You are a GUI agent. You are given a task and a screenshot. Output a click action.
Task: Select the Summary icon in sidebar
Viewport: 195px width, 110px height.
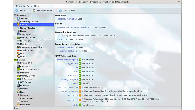click(x=18, y=18)
